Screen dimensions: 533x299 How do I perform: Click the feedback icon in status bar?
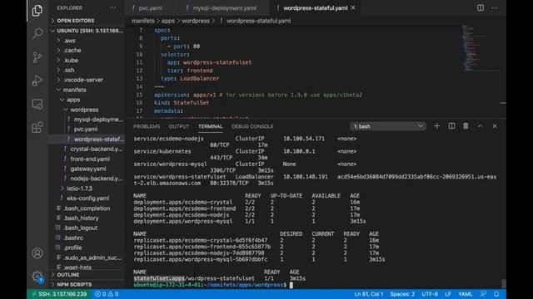pos(483,294)
